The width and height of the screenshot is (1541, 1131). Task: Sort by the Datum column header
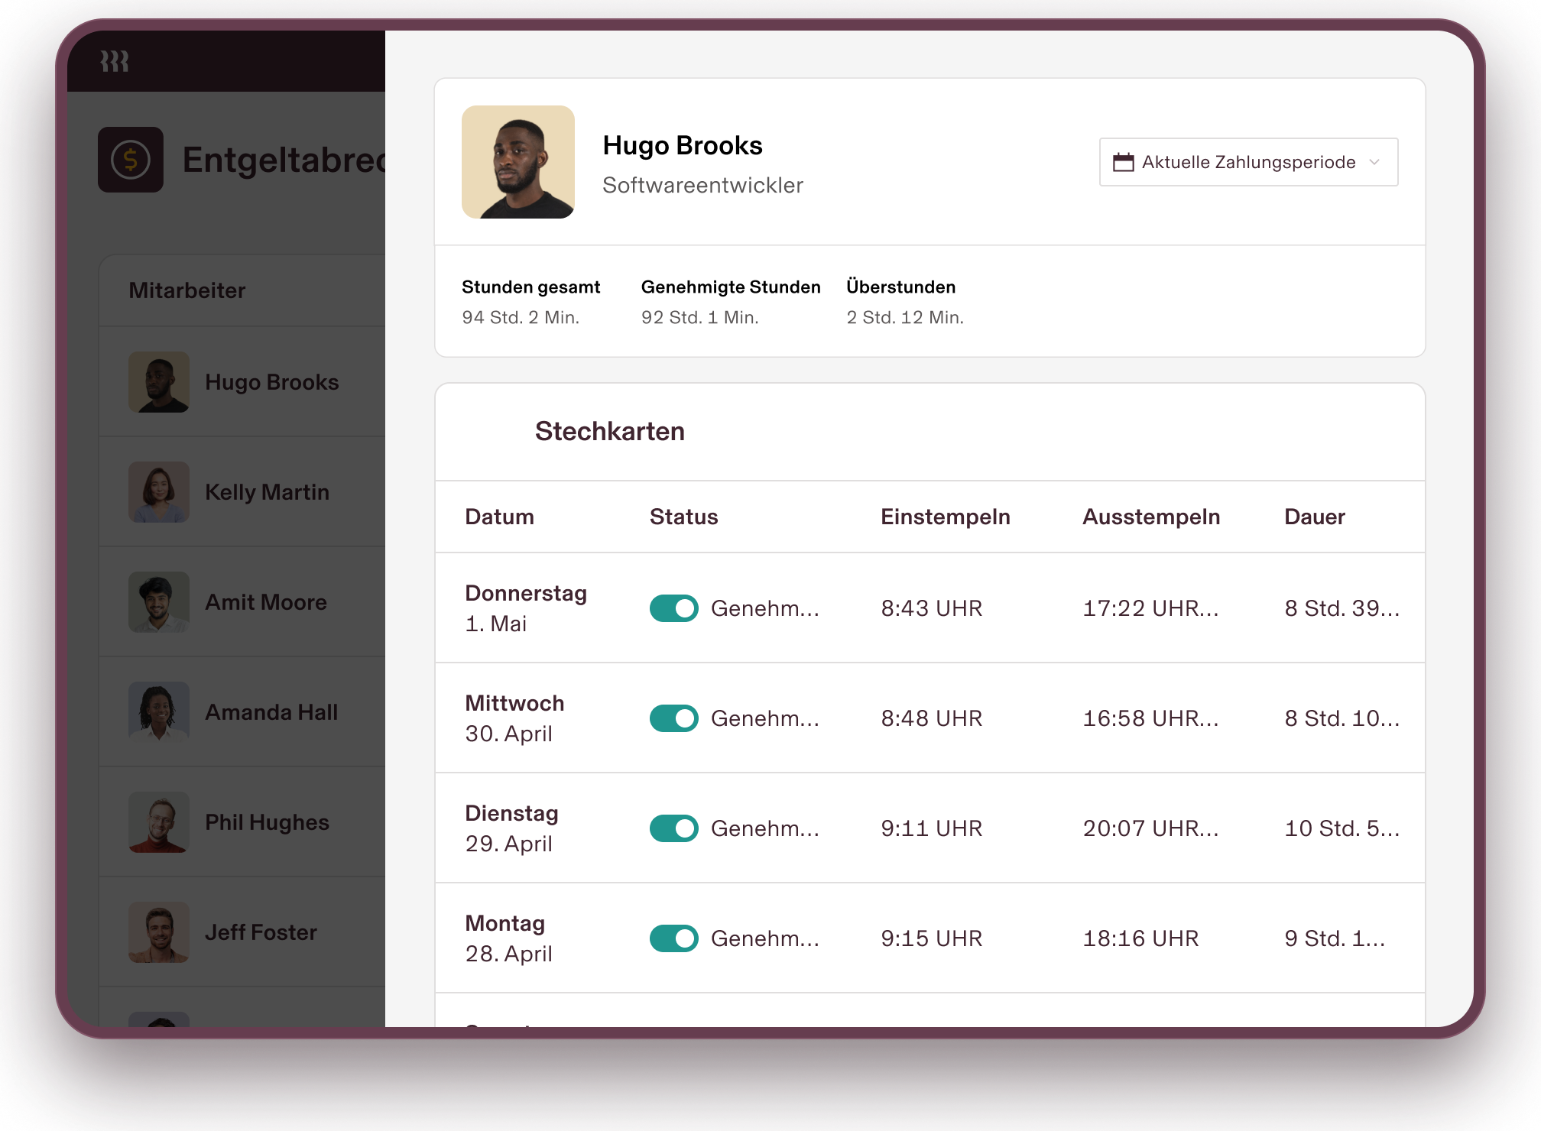[499, 517]
